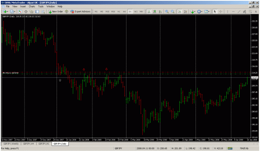This screenshot has width=260, height=151.
Task: Click the V: 42118 status entry
Action: (218, 149)
